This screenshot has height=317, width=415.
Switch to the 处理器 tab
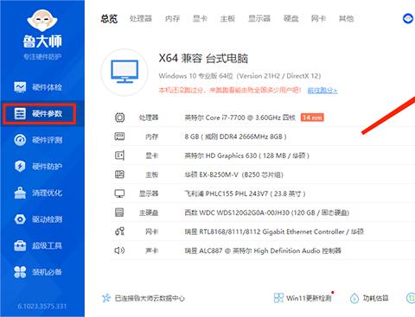pos(141,19)
